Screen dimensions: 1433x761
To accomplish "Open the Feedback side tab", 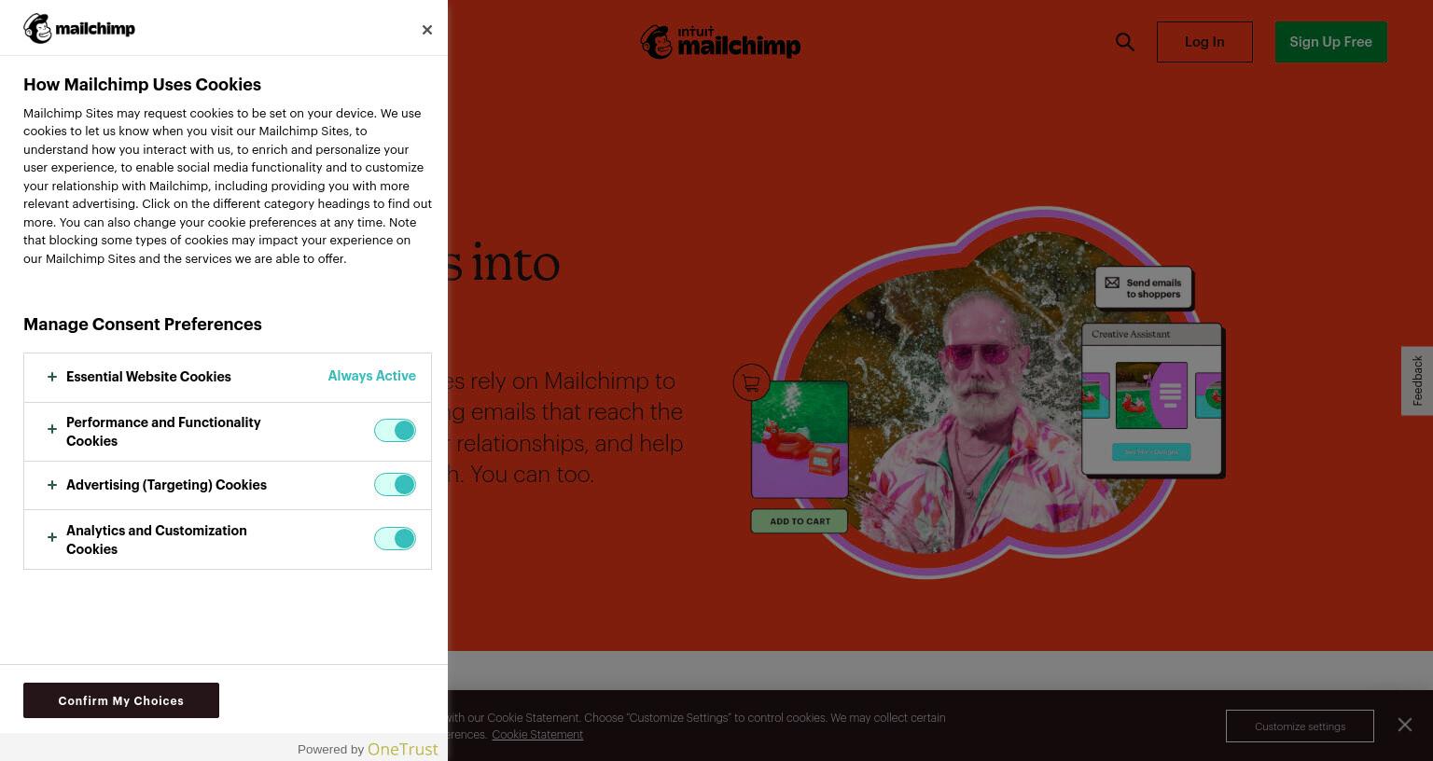I will [x=1417, y=380].
